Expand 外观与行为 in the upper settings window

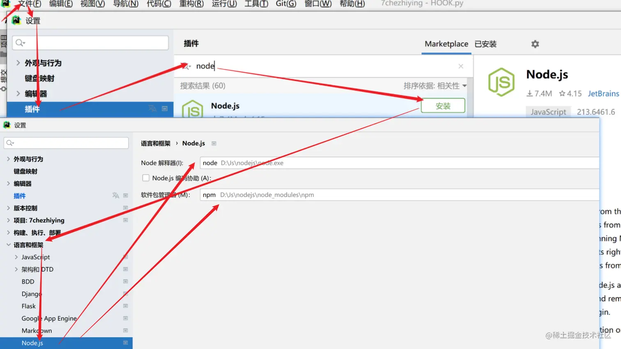[x=18, y=63]
